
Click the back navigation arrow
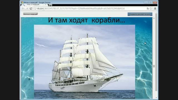coord(23,9)
